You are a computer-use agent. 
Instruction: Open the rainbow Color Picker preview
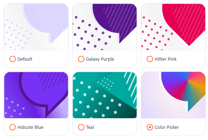(173, 95)
